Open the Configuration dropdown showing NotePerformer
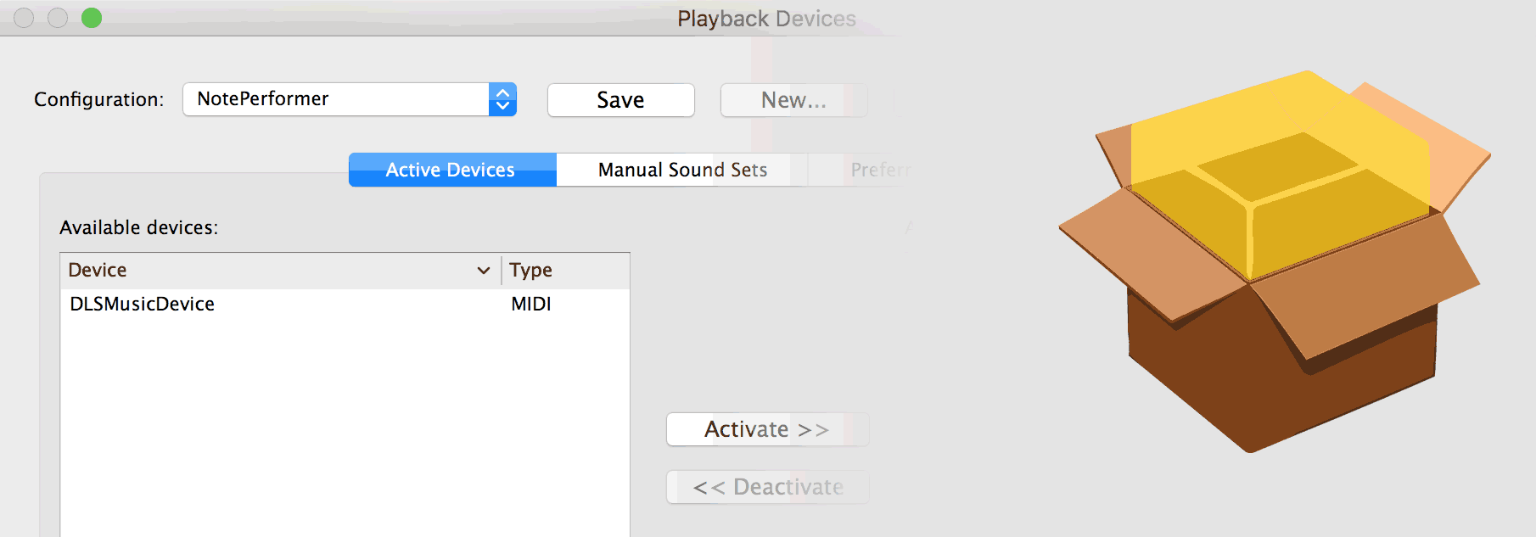This screenshot has width=1536, height=537. click(350, 99)
